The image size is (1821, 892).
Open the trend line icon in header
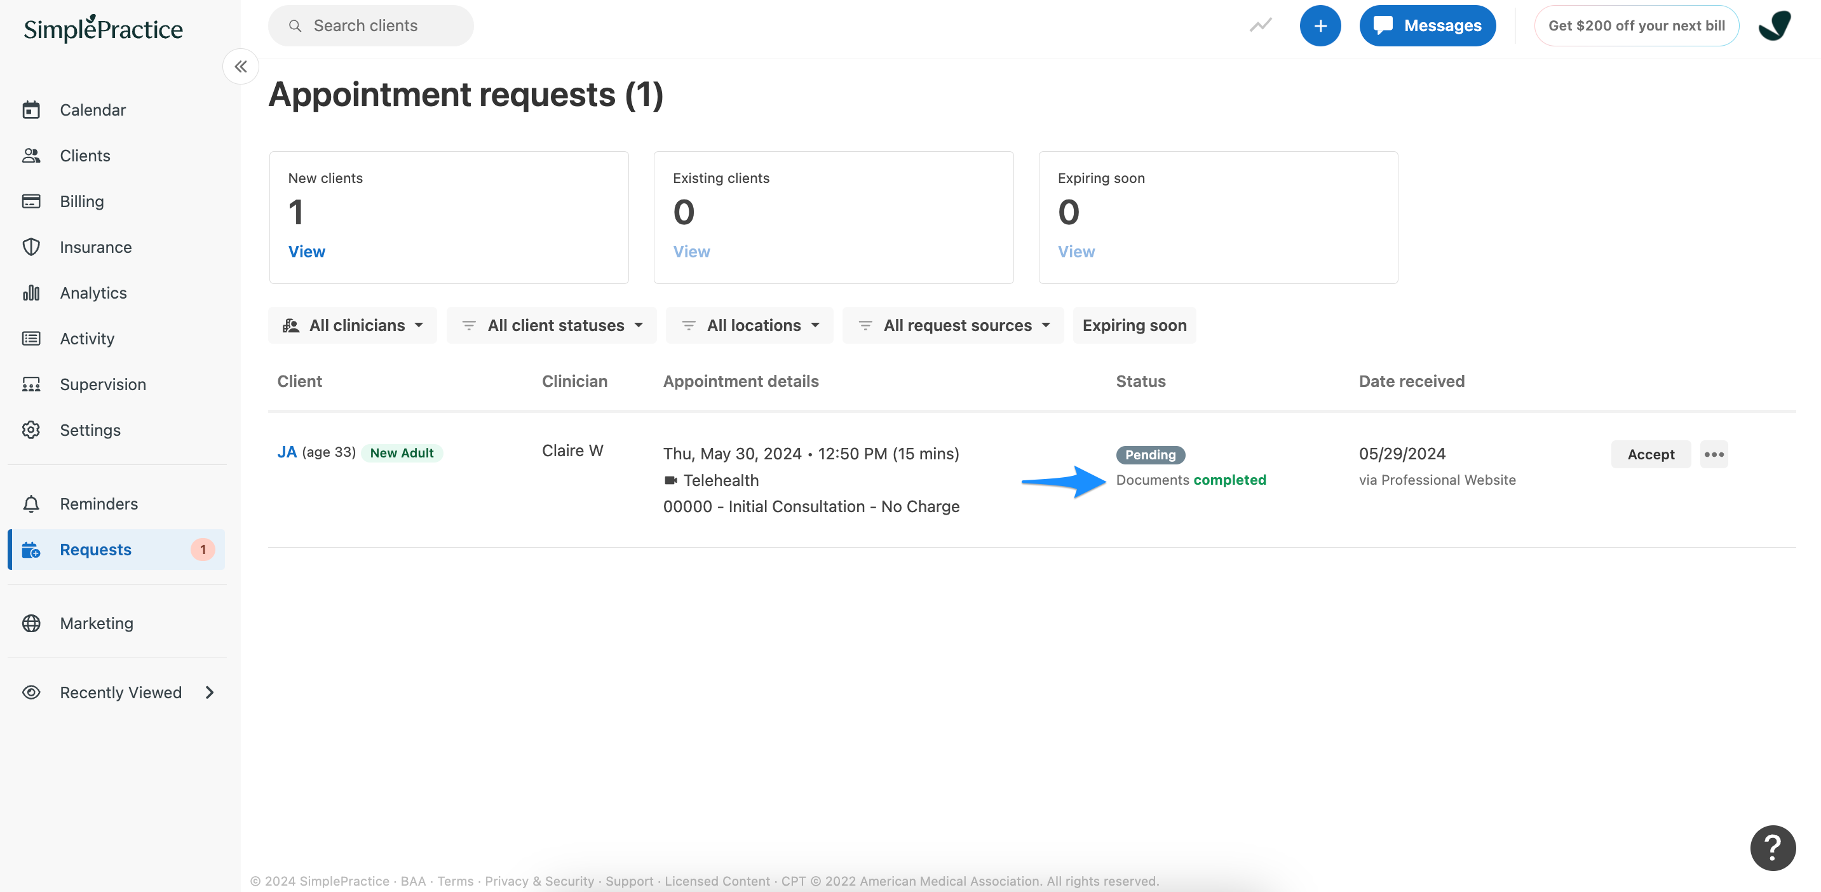point(1261,25)
